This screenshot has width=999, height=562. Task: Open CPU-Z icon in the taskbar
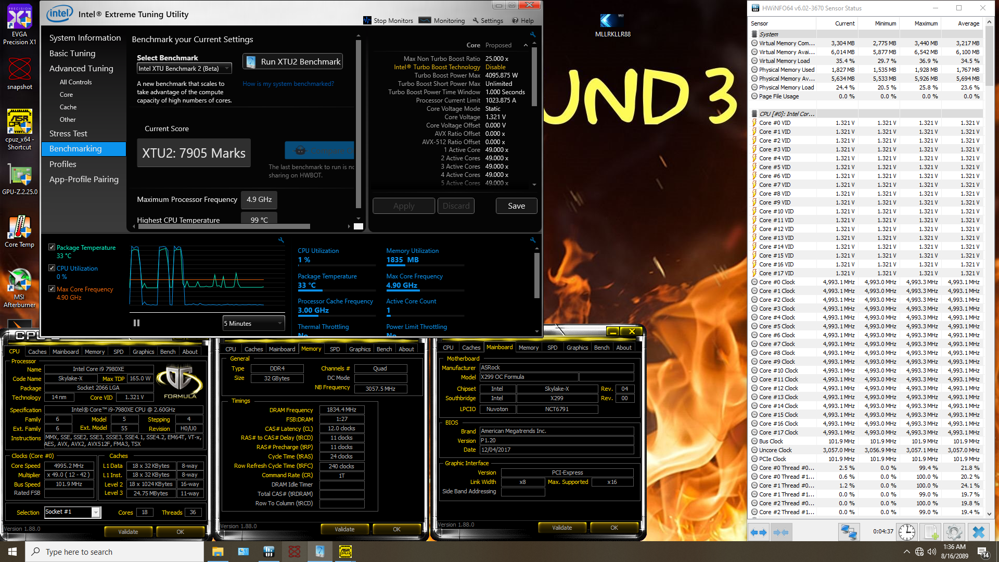click(345, 552)
